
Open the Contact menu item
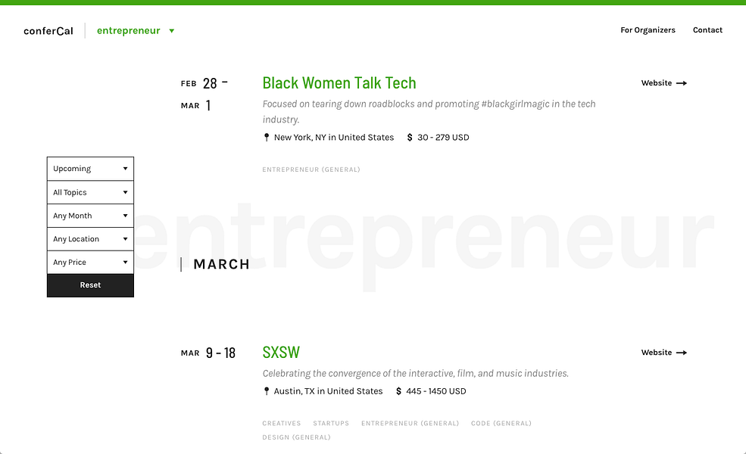tap(707, 30)
